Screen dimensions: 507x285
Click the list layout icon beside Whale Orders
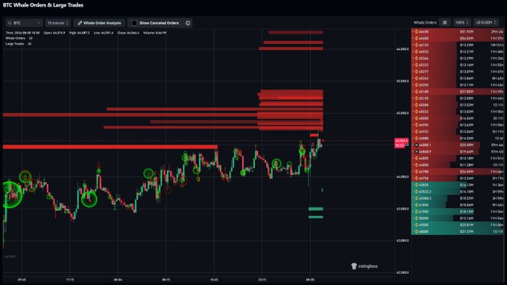[445, 22]
